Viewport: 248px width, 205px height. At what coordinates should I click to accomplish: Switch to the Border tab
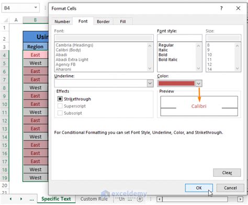point(103,21)
